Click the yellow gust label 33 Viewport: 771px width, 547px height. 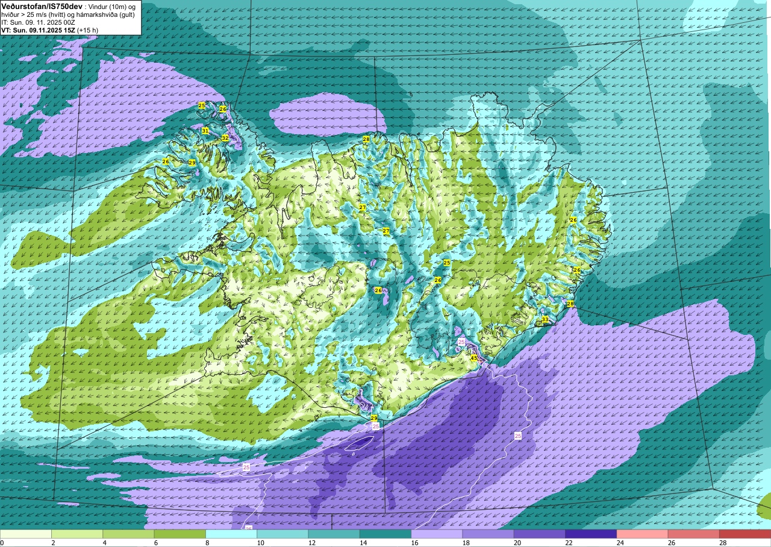click(545, 319)
